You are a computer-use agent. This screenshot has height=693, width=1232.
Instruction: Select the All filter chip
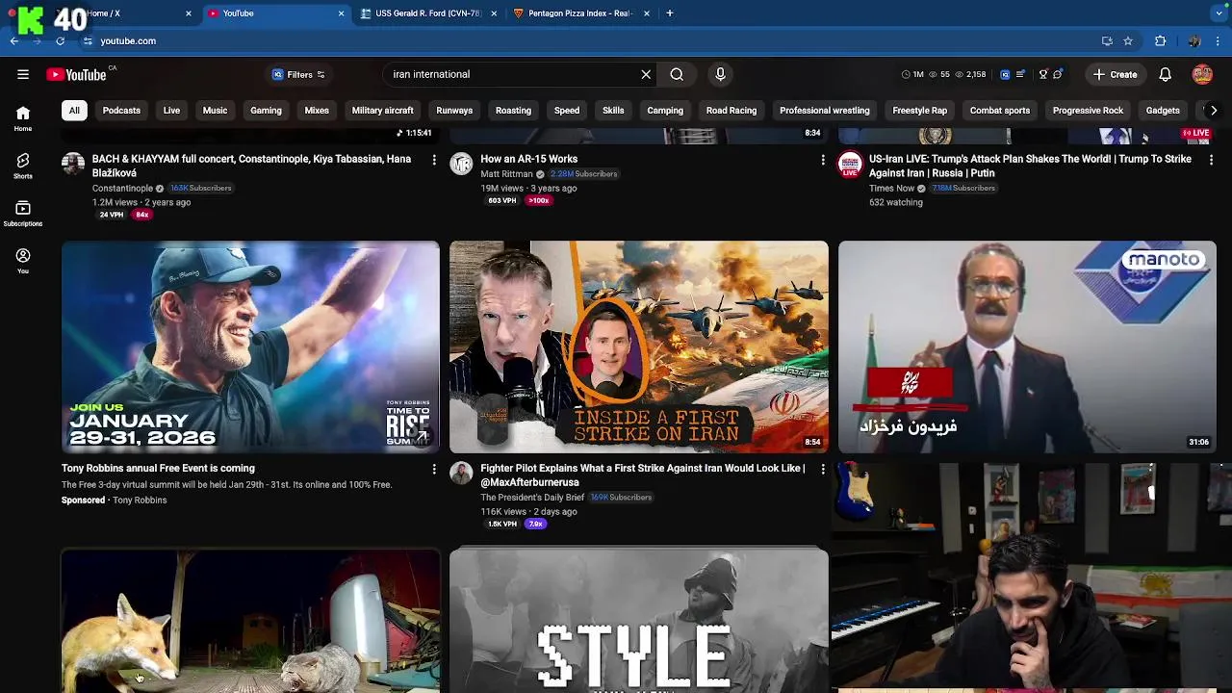74,111
